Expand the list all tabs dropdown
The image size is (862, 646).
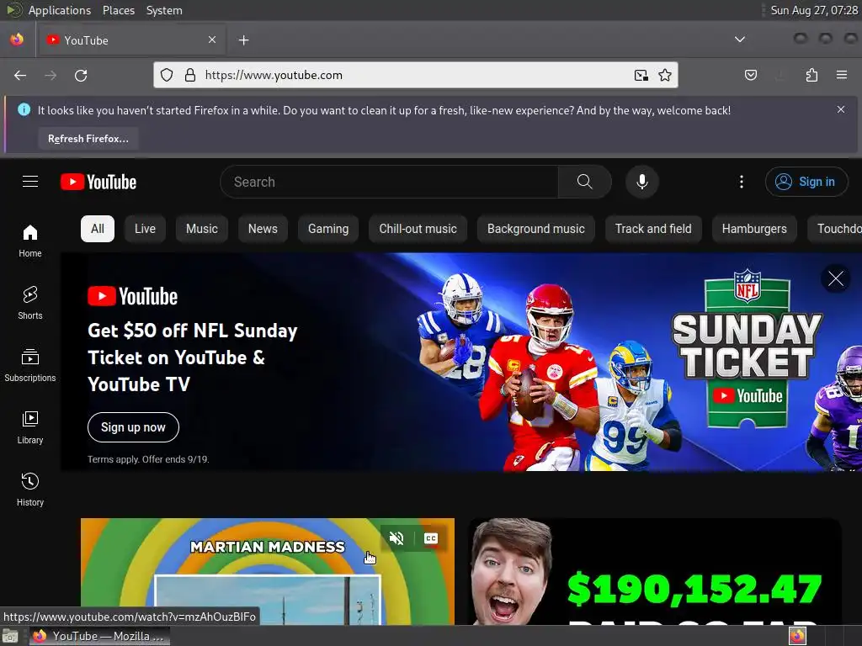(x=740, y=40)
